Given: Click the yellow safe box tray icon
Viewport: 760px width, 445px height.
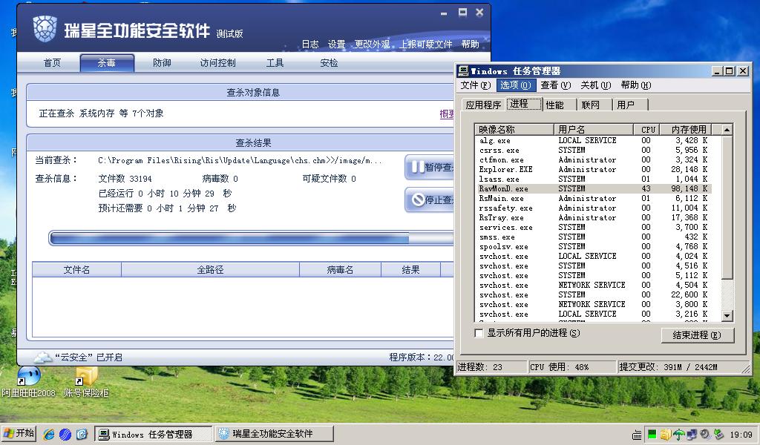Looking at the screenshot, I should [666, 435].
